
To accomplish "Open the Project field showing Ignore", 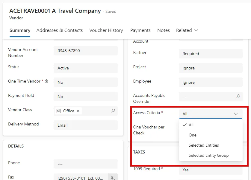I will tap(211, 68).
